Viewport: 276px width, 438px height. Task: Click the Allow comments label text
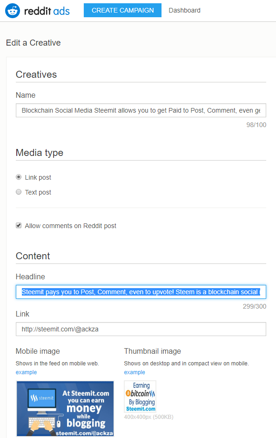coord(70,226)
